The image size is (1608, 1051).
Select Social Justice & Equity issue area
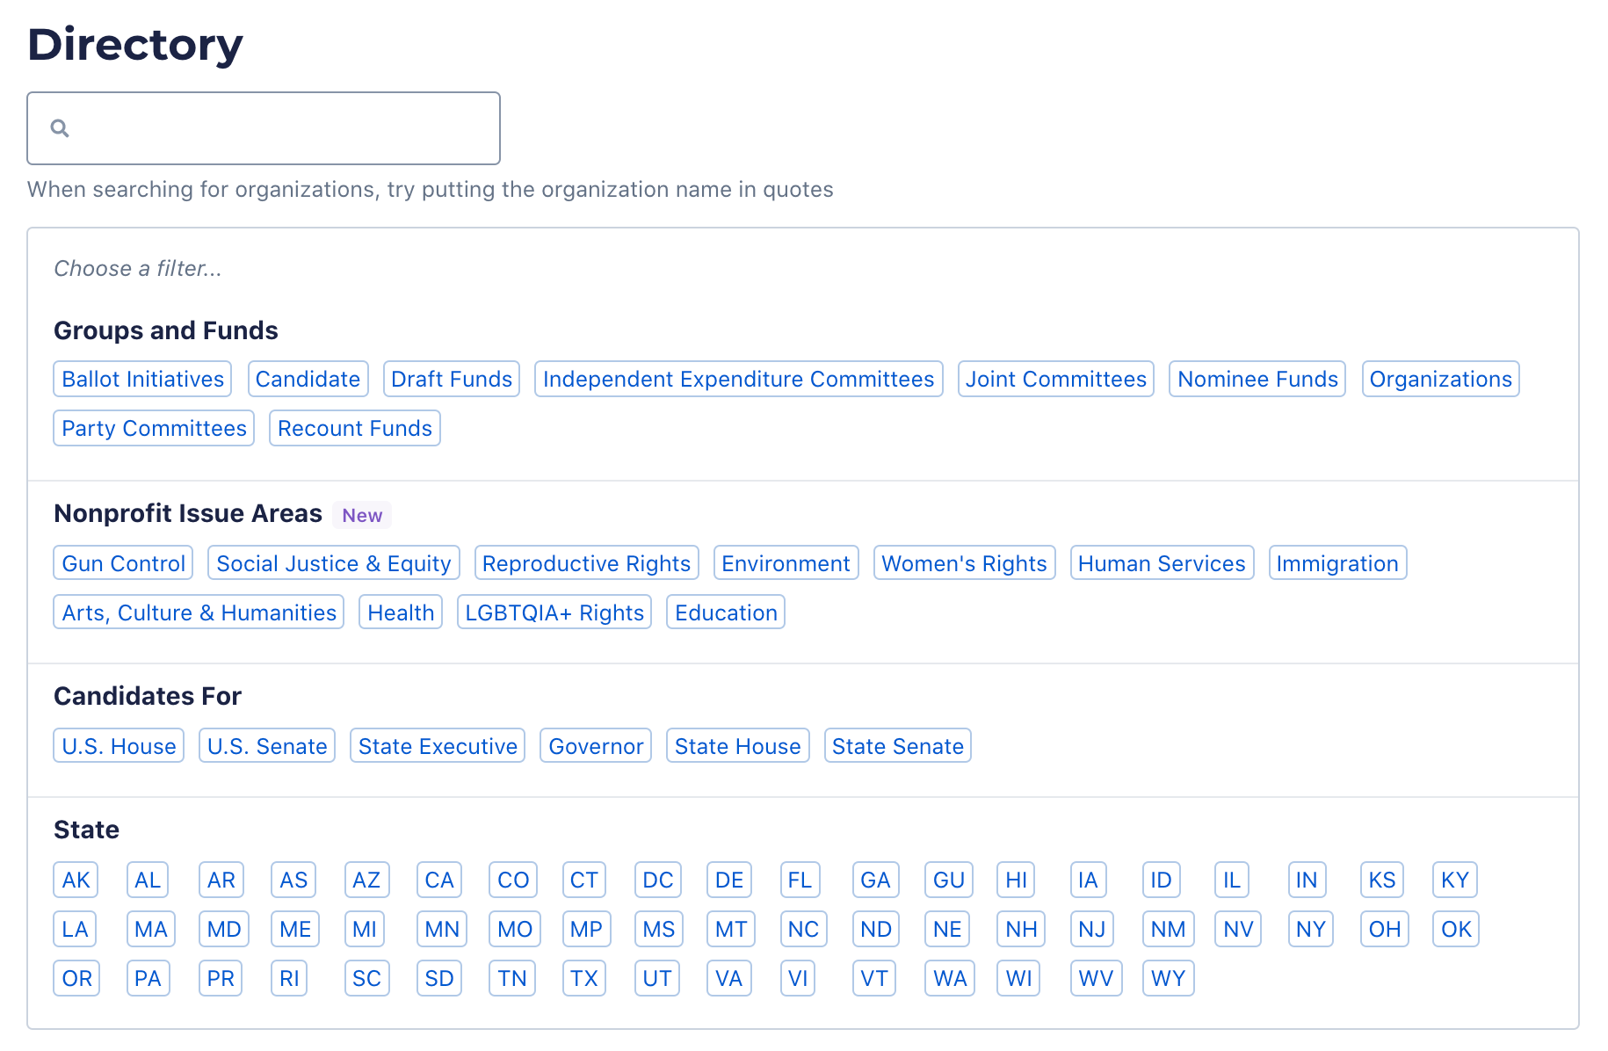click(x=334, y=563)
